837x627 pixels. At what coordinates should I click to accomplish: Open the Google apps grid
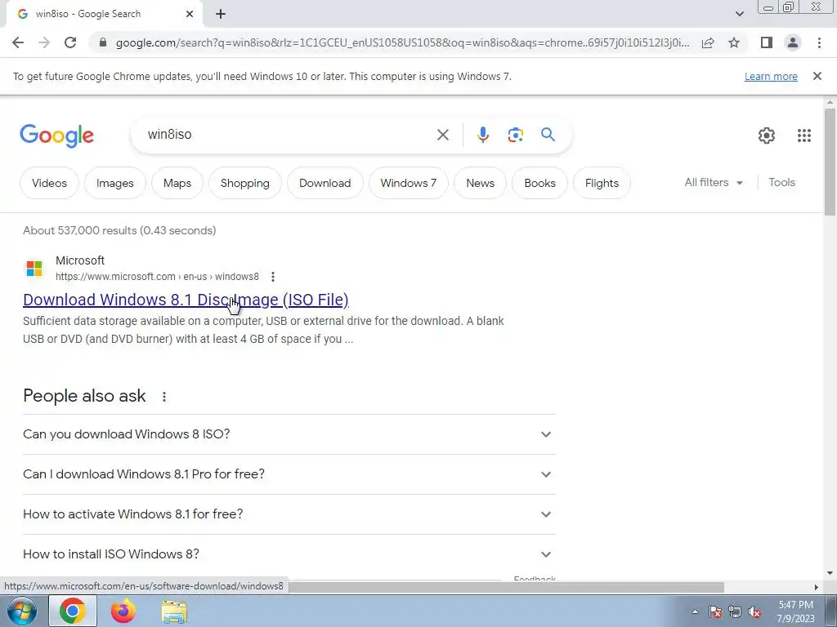[804, 136]
